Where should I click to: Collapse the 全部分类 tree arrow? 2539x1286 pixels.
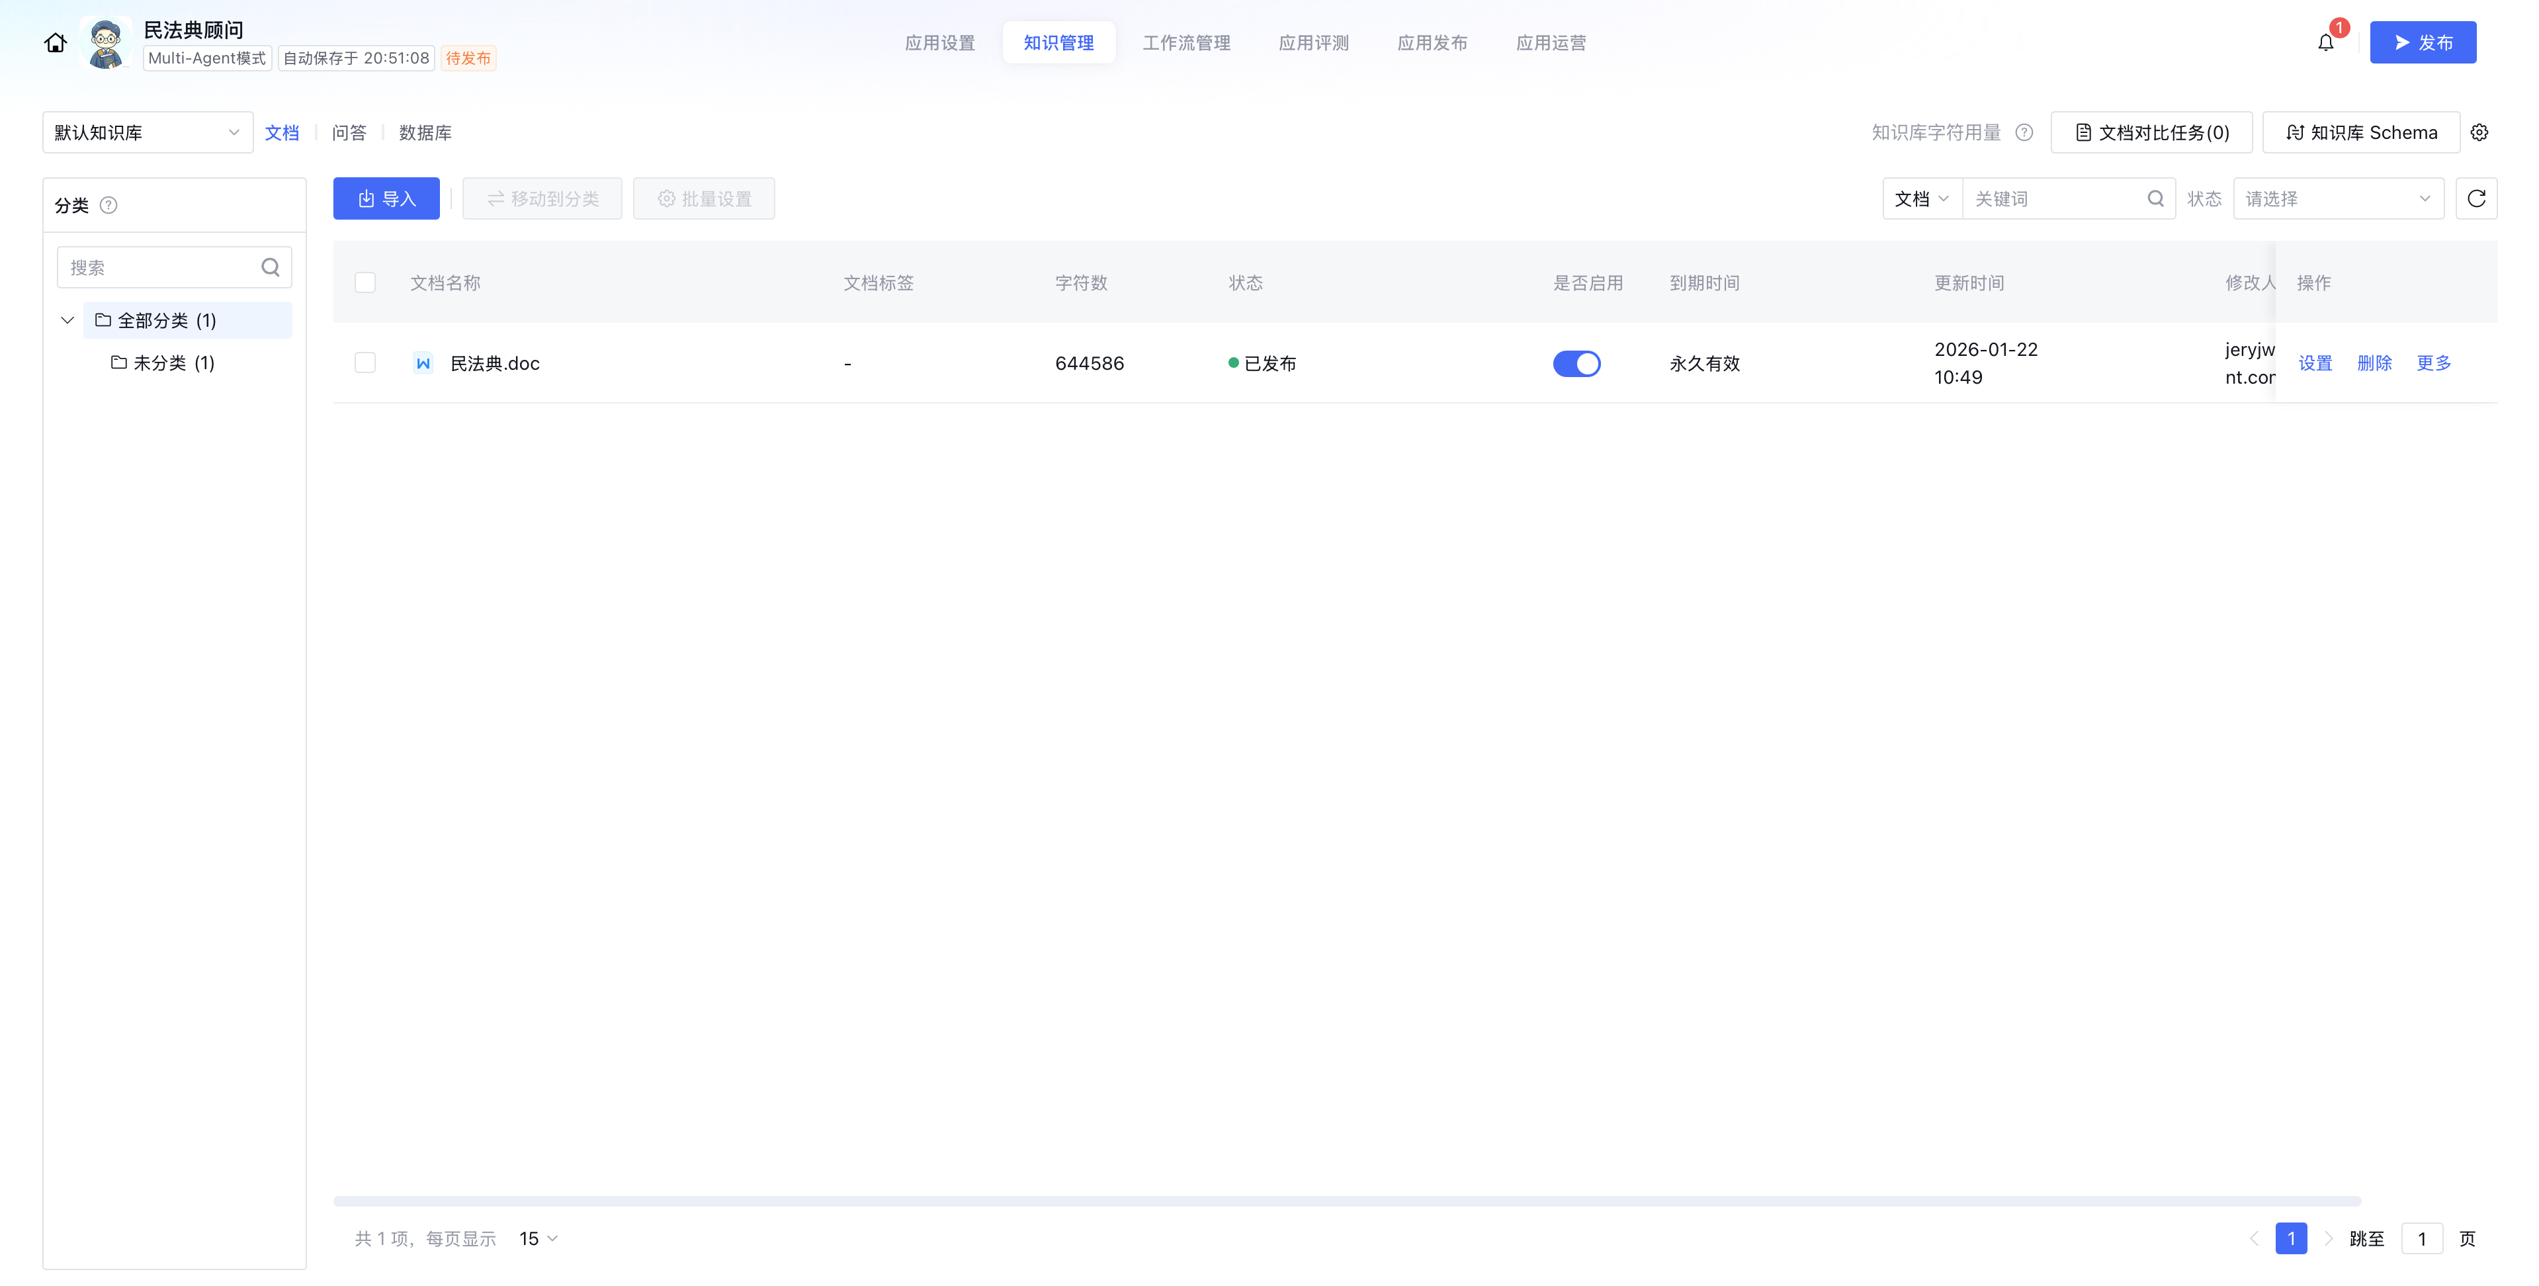[x=68, y=320]
